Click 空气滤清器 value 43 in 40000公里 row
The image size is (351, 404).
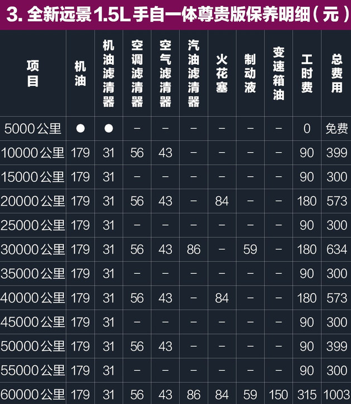pos(165,298)
